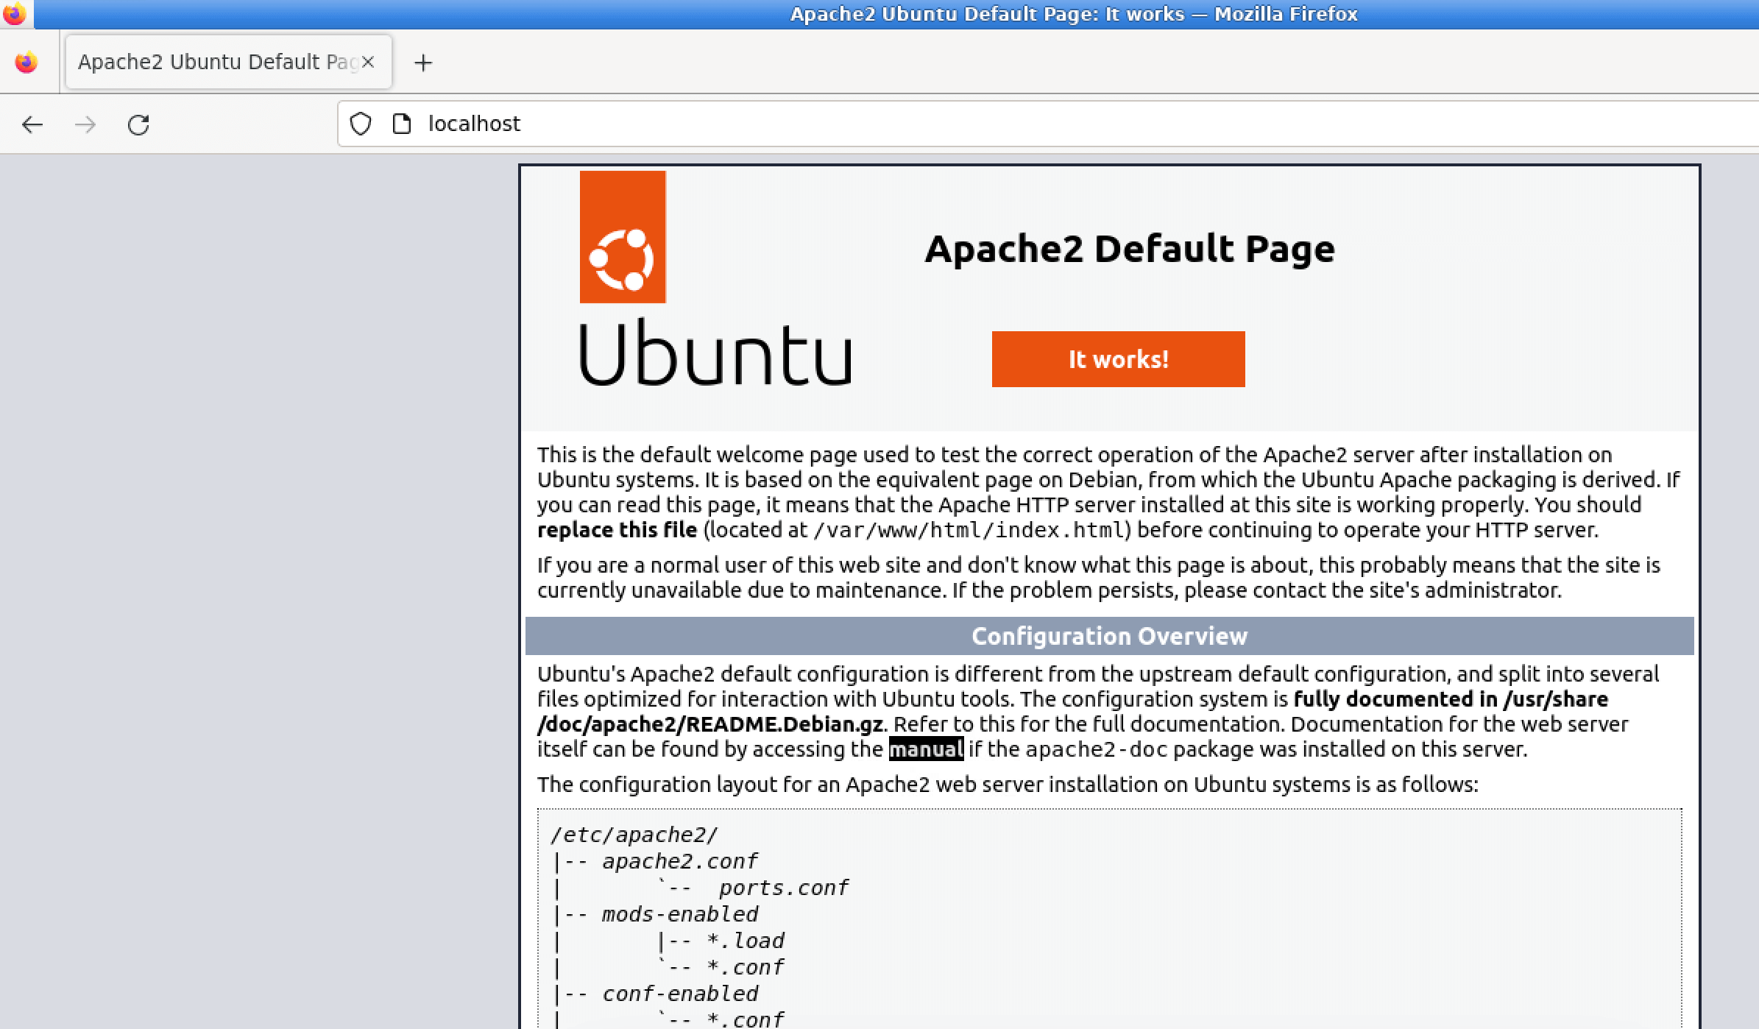The image size is (1759, 1029).
Task: Open the tracking protection shield icon
Action: click(x=360, y=124)
